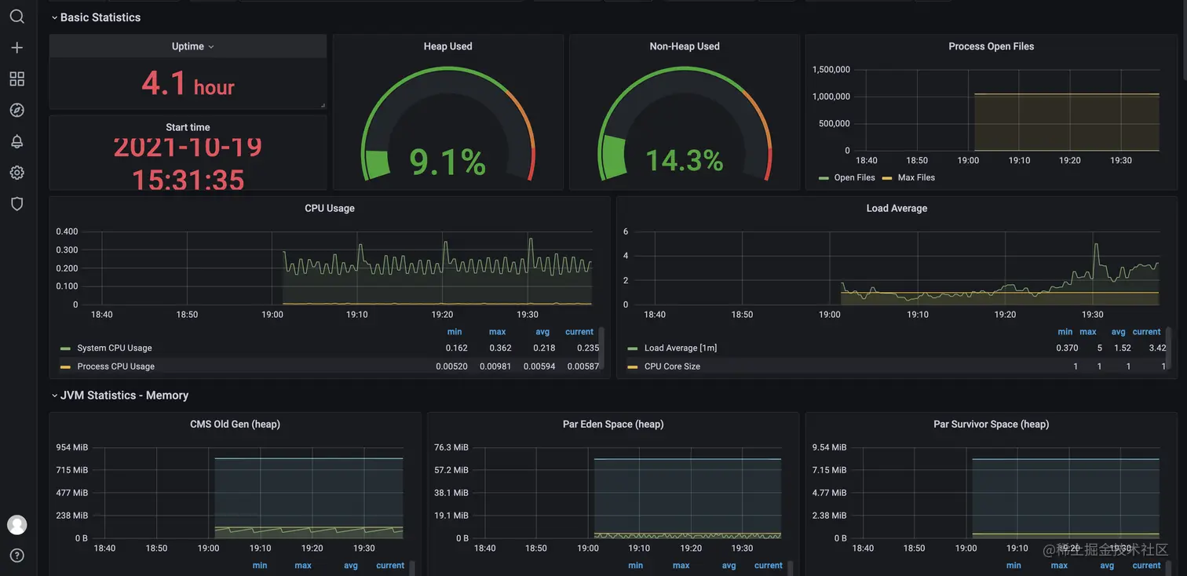
Task: Toggle the Max Files legend series
Action: (x=916, y=178)
